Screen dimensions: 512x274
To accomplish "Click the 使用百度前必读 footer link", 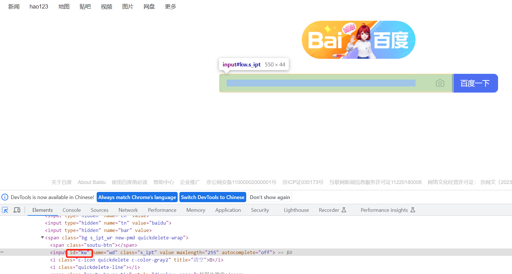I will coord(129,182).
